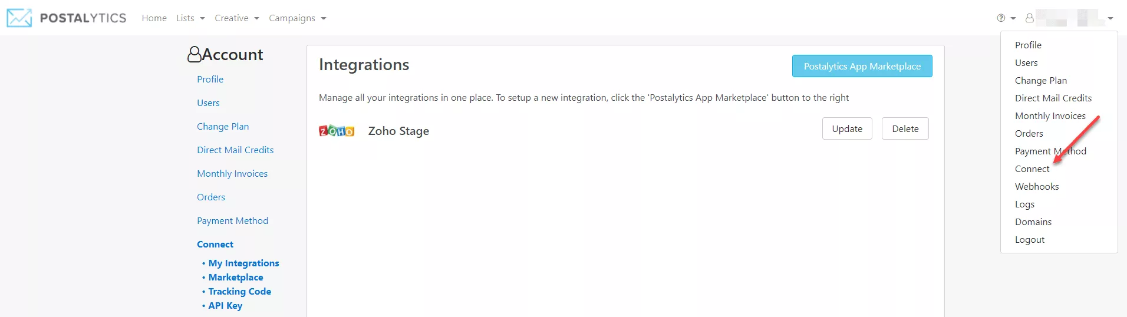
Task: Open Direct Mail Credits in sidebar
Action: click(x=235, y=150)
